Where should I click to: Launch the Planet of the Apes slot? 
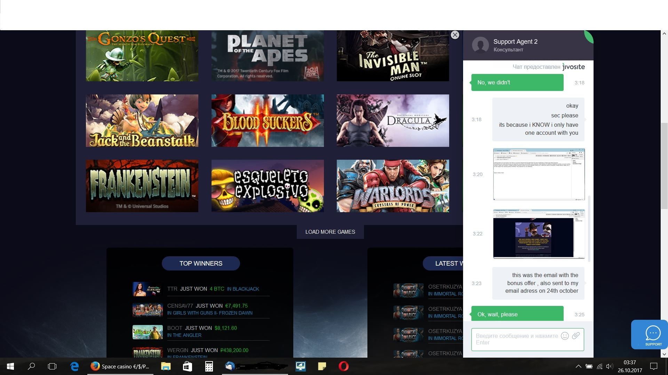[x=268, y=56]
